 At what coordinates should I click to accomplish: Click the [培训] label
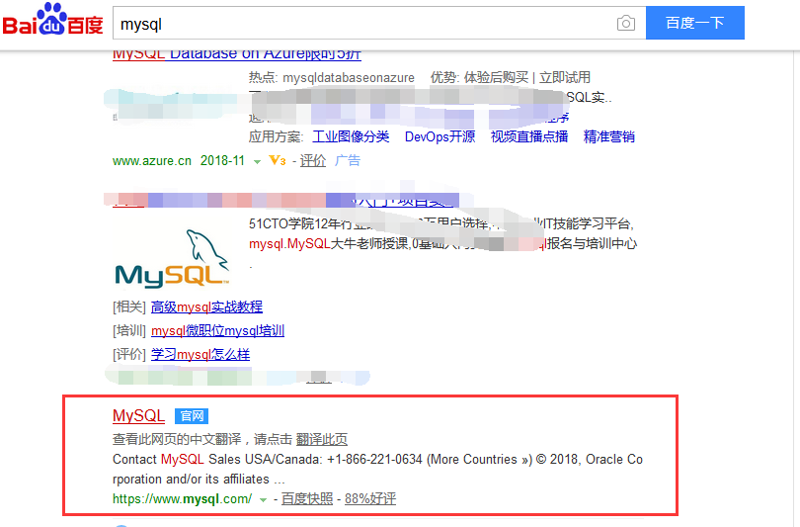click(x=129, y=331)
